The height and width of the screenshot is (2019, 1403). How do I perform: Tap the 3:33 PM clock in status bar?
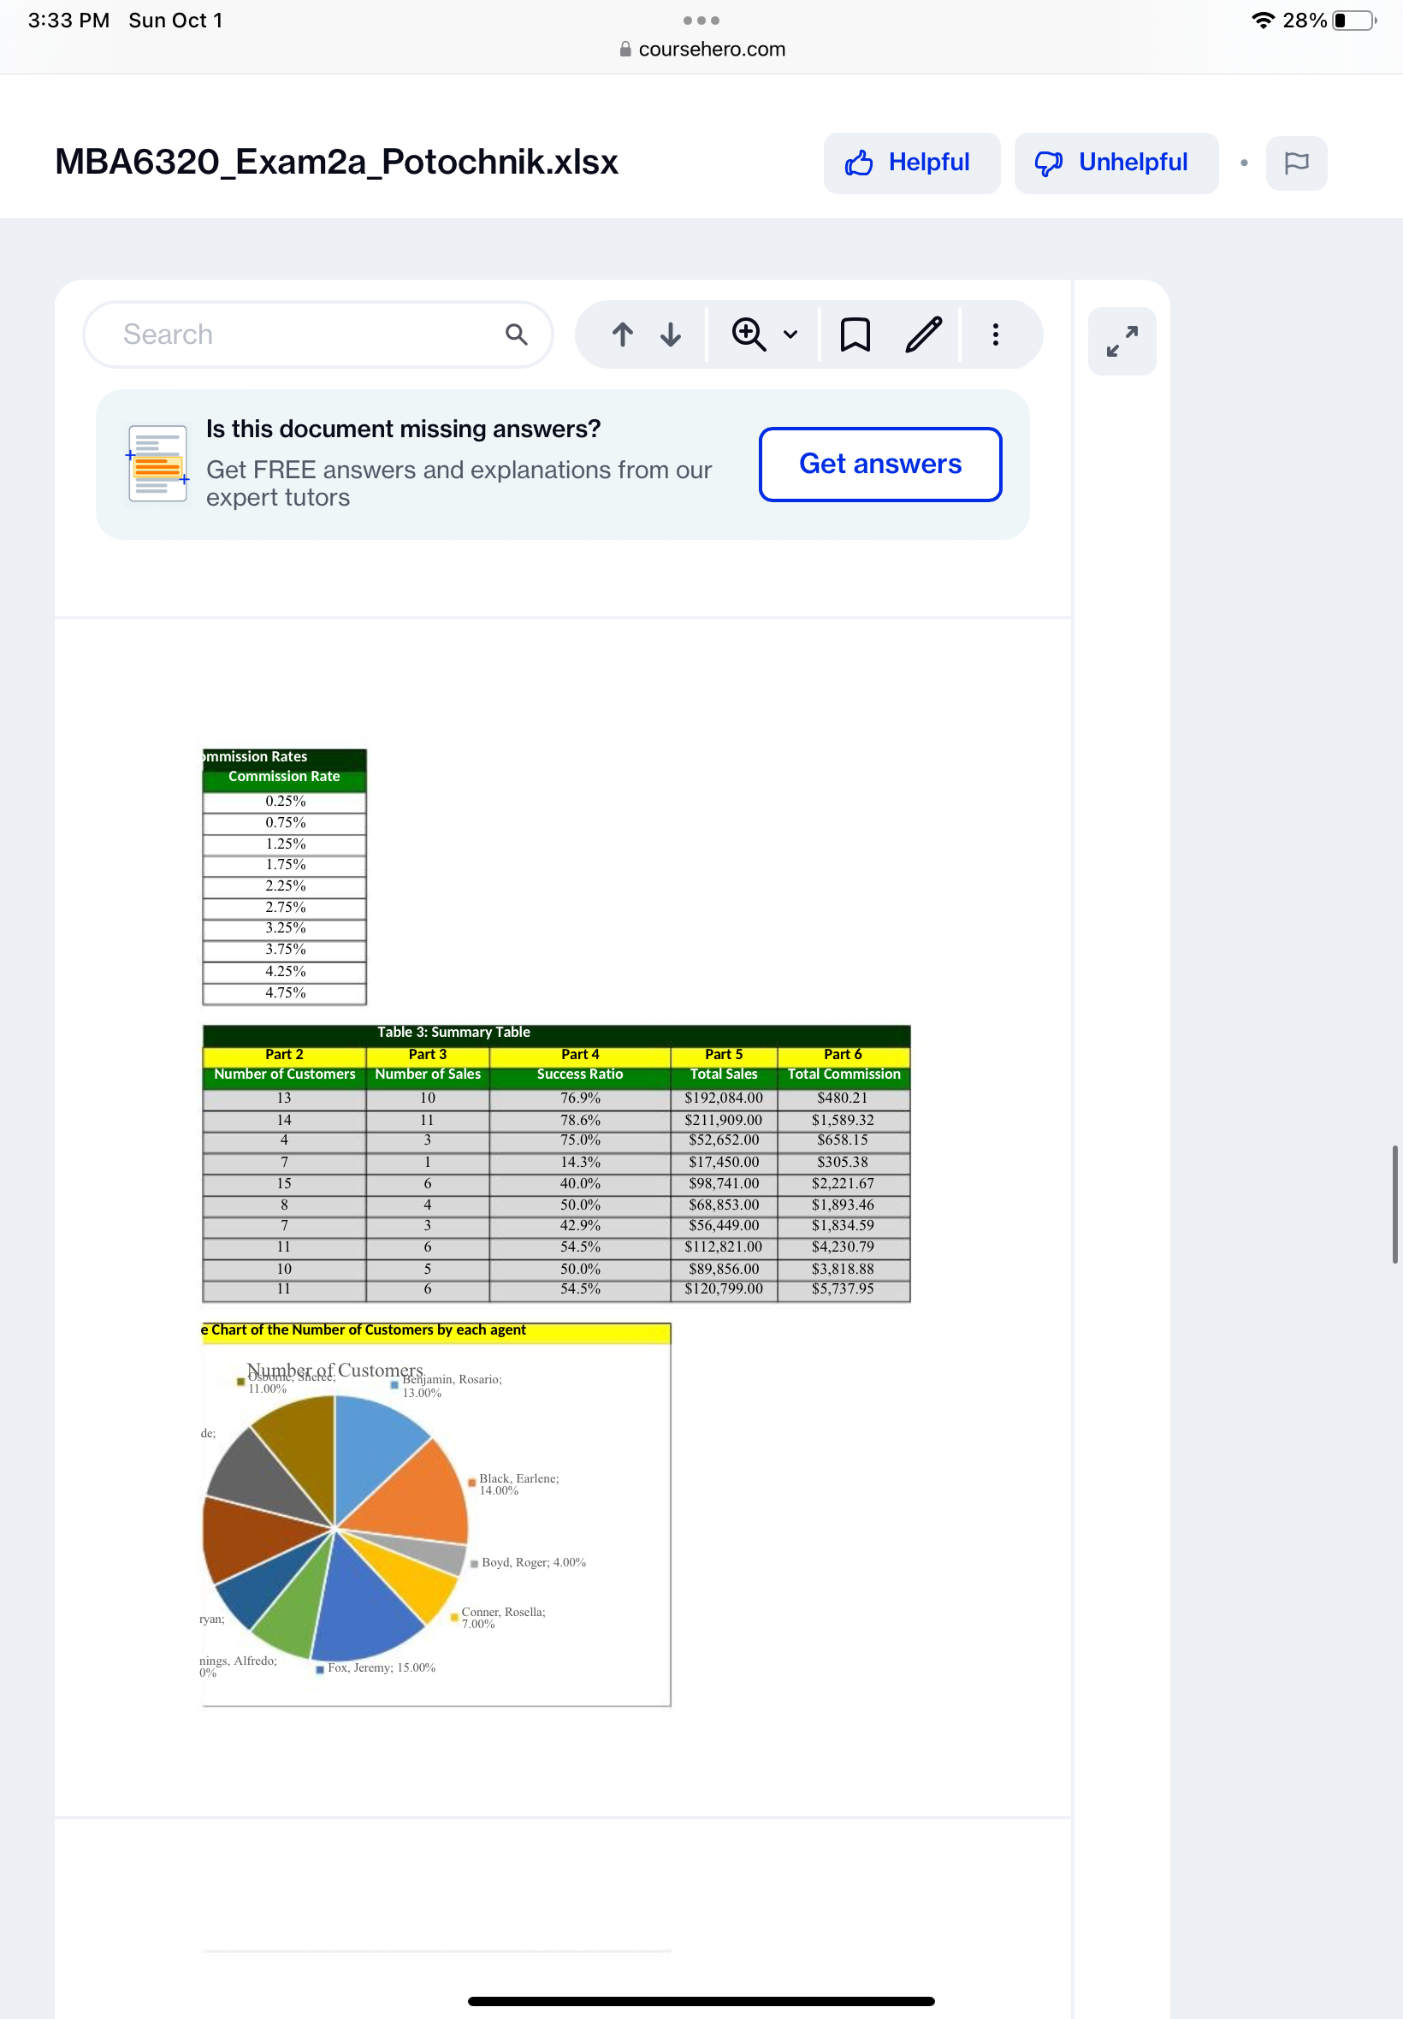point(68,21)
